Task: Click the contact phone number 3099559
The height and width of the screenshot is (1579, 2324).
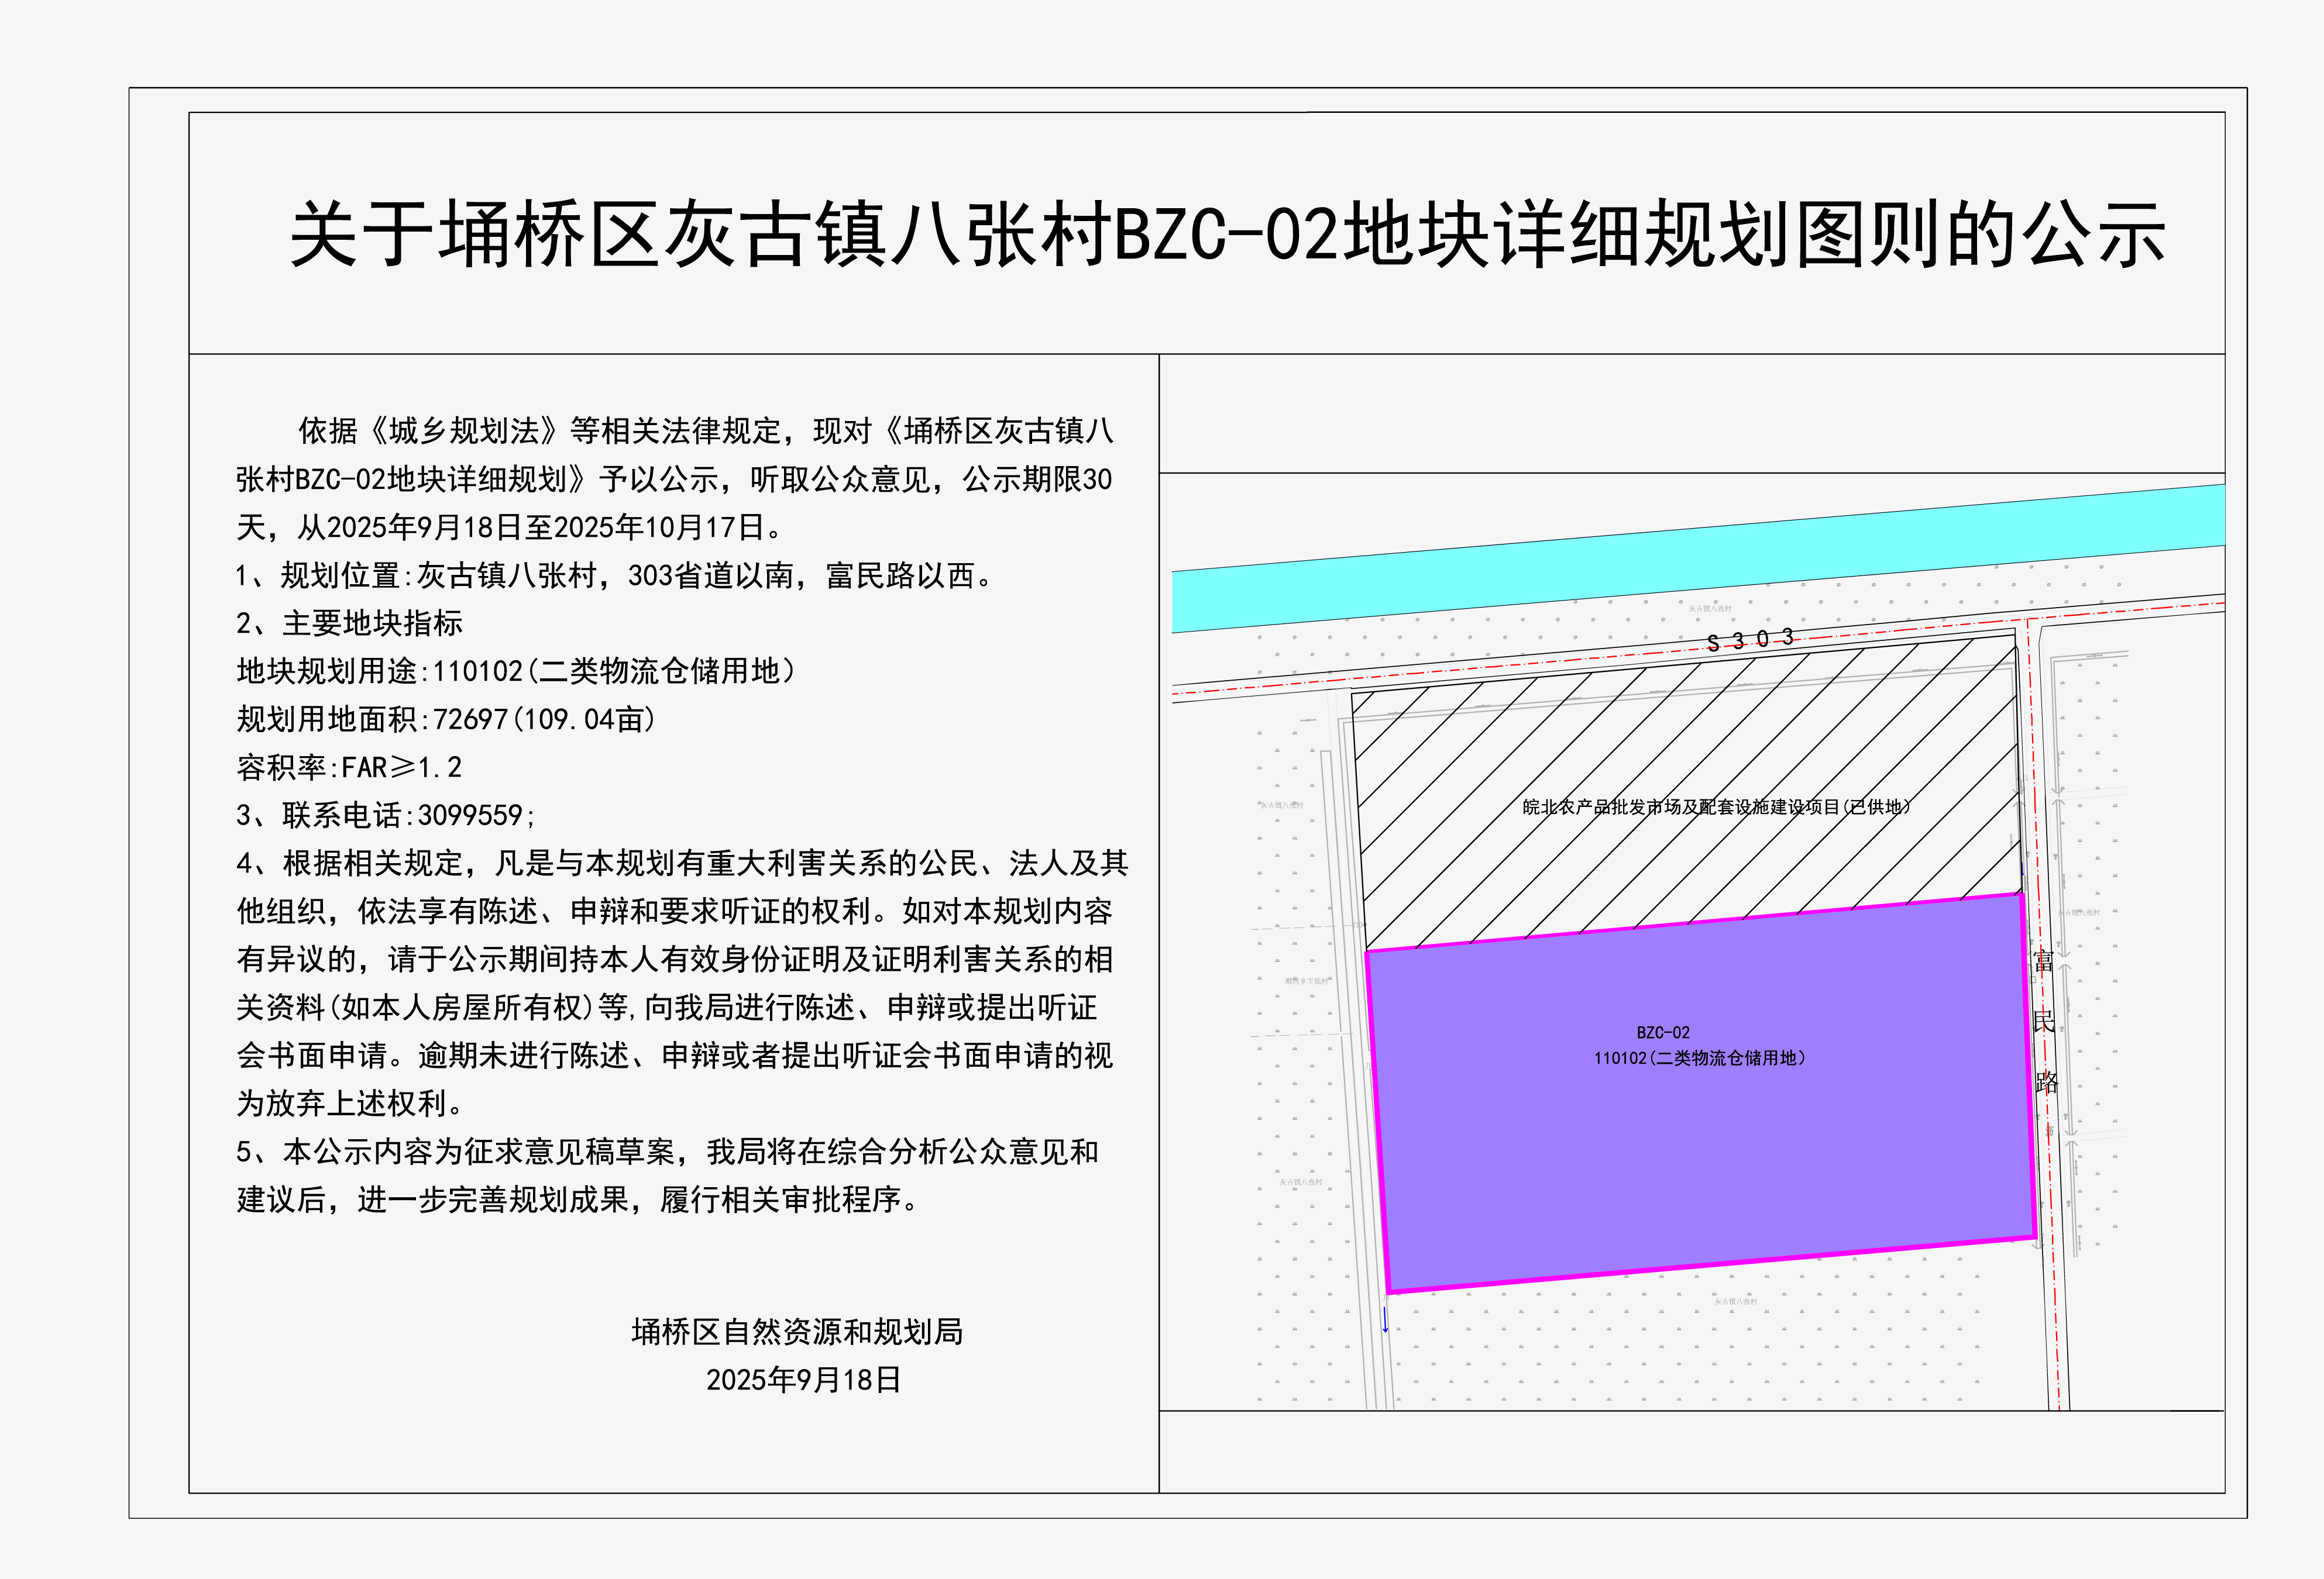Action: tap(470, 815)
